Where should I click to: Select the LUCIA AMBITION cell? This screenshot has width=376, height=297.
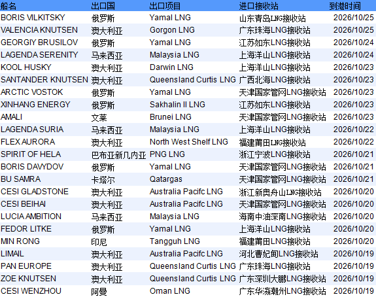[31, 217]
